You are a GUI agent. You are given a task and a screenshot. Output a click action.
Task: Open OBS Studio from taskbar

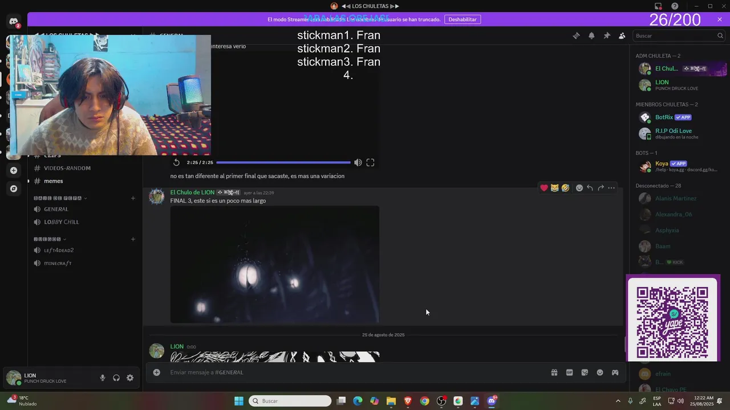point(441,401)
